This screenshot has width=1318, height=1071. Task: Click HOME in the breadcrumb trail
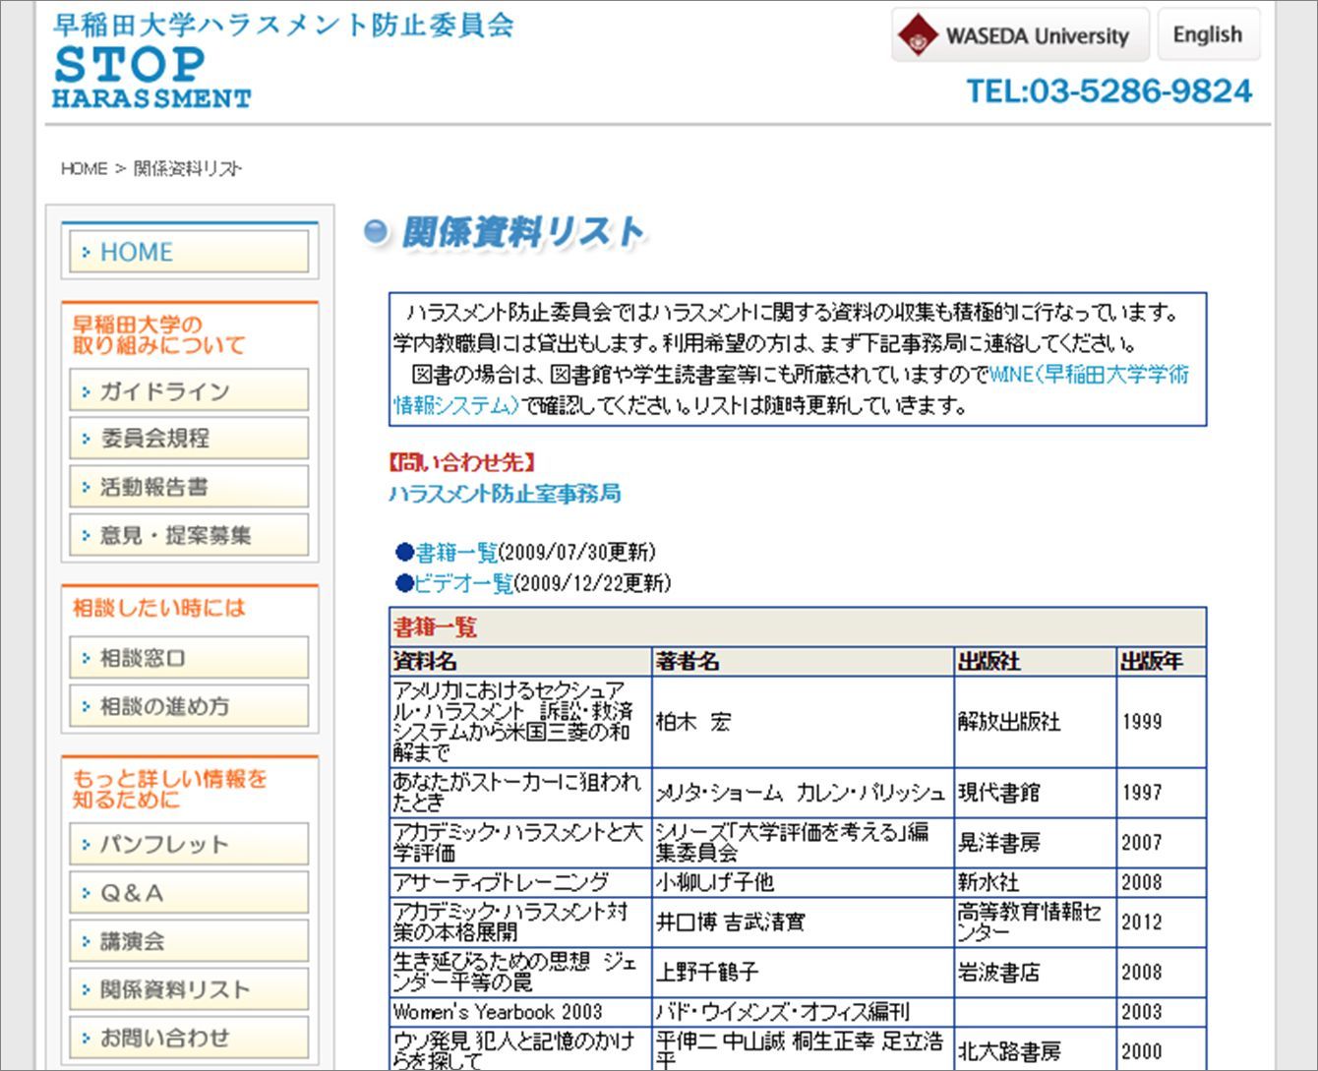click(x=84, y=169)
